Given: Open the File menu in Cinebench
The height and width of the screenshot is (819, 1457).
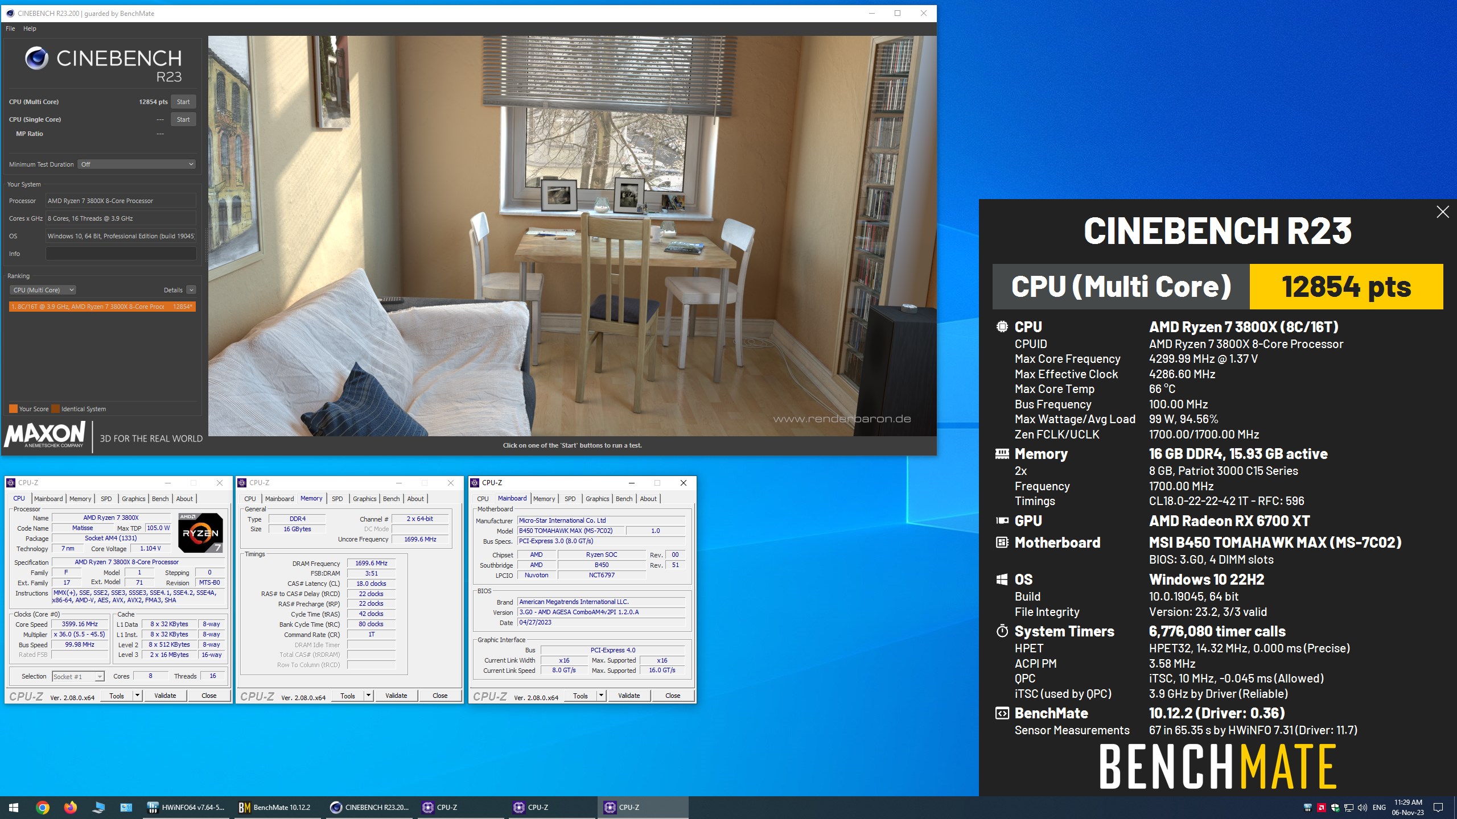Looking at the screenshot, I should click(x=10, y=28).
